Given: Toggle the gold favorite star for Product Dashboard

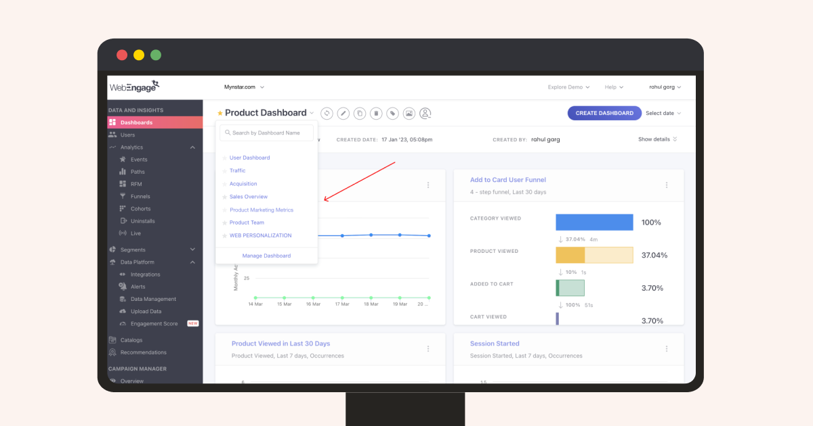Looking at the screenshot, I should (x=220, y=114).
